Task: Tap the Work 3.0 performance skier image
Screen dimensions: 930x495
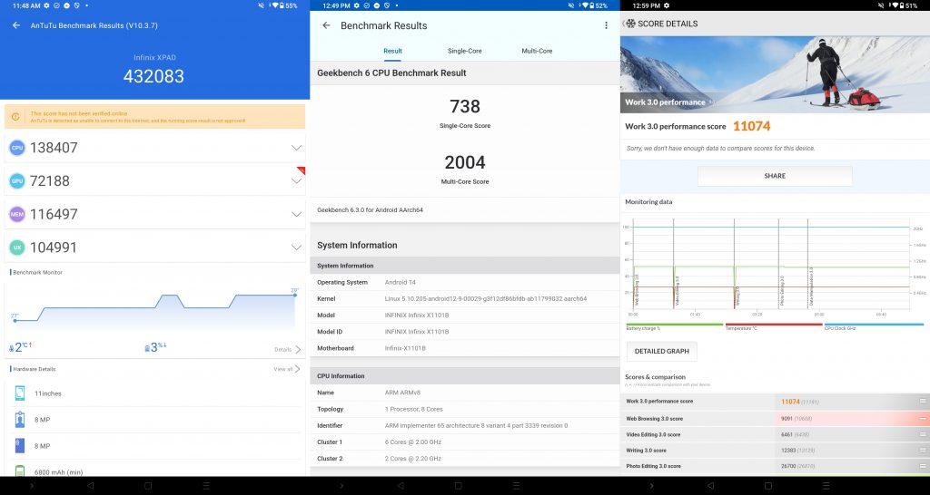Action: pyautogui.click(x=775, y=73)
